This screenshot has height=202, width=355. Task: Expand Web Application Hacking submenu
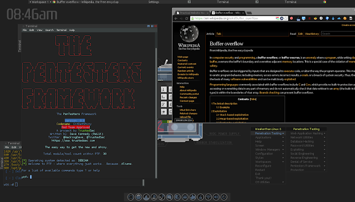coord(307,133)
